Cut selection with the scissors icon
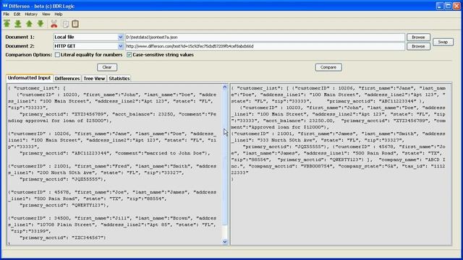The width and height of the screenshot is (463, 260). (54, 24)
